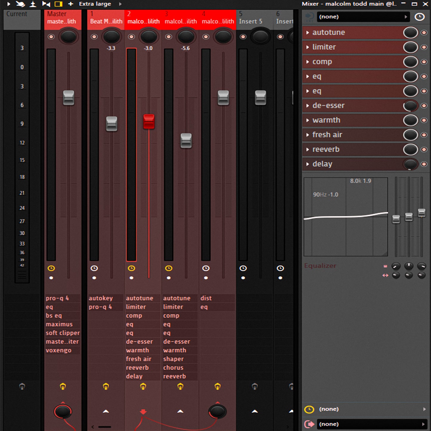
Task: Open pro-q 4 on the Master track
Action: (63, 298)
